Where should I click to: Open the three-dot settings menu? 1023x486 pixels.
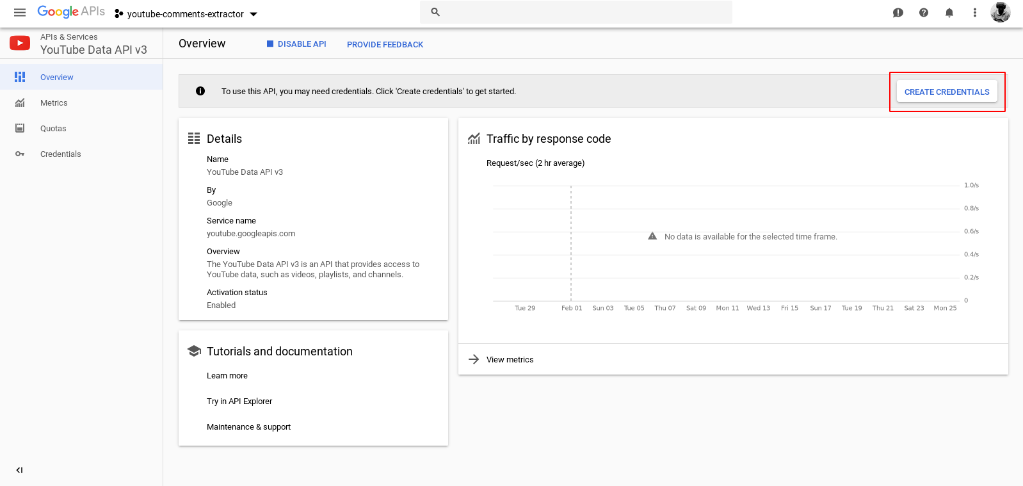tap(975, 13)
